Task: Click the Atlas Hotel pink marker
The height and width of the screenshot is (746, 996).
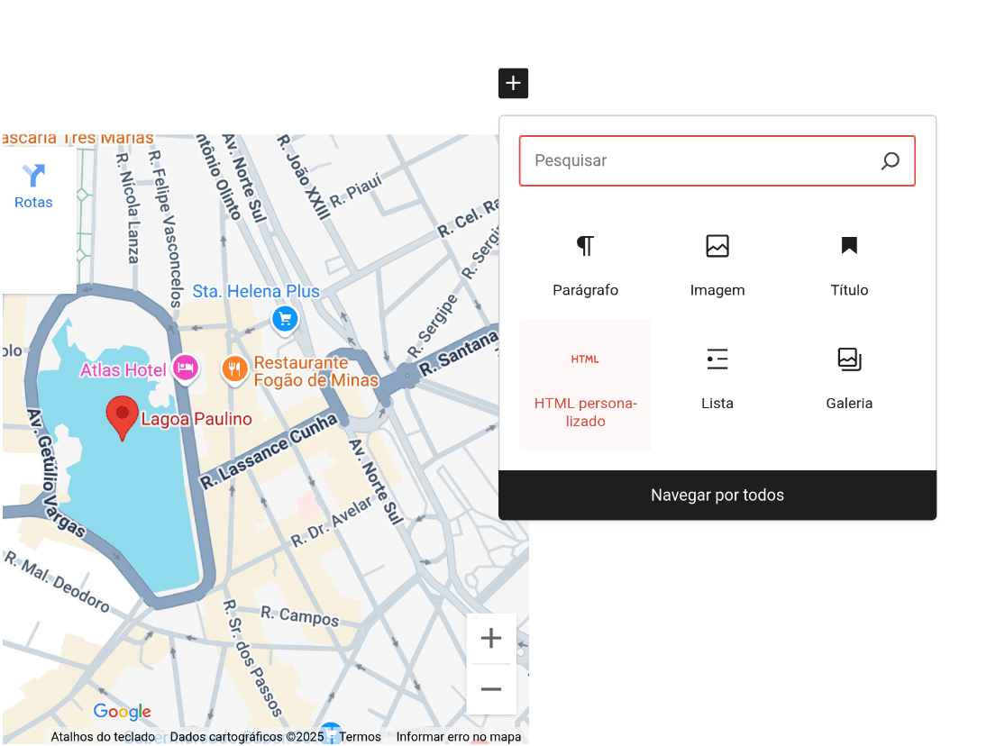Action: point(186,368)
